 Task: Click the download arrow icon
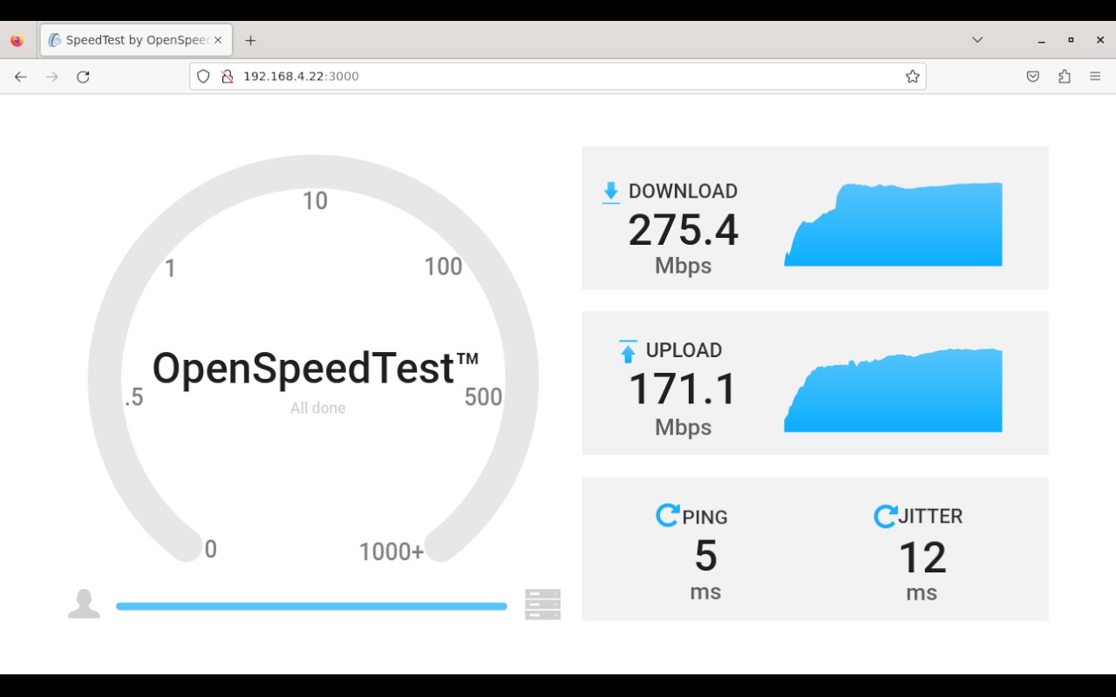tap(610, 193)
